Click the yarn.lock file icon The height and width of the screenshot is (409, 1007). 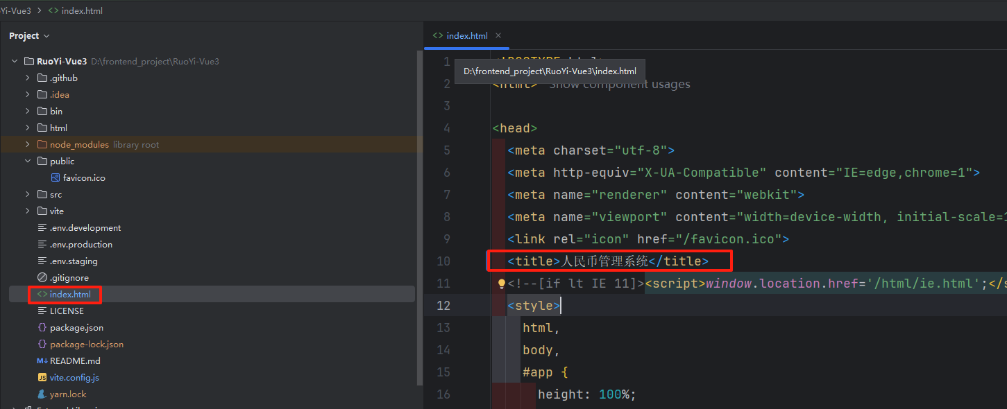point(42,394)
